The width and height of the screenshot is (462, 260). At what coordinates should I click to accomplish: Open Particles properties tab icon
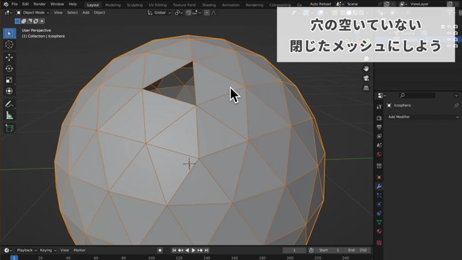379,195
